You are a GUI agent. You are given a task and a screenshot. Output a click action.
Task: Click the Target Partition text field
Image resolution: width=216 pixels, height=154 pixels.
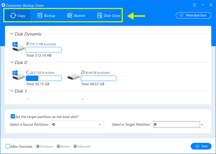click(x=177, y=124)
